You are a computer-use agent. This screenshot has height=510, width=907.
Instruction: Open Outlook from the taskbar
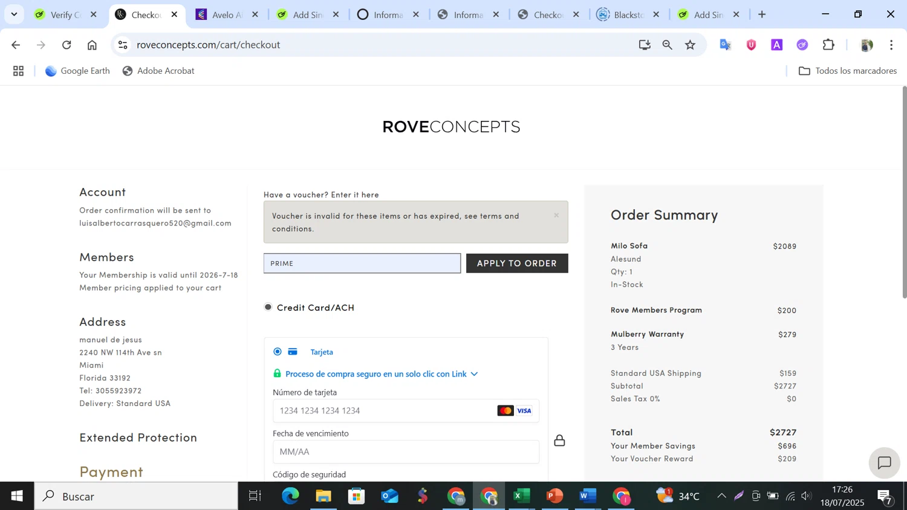[389, 496]
